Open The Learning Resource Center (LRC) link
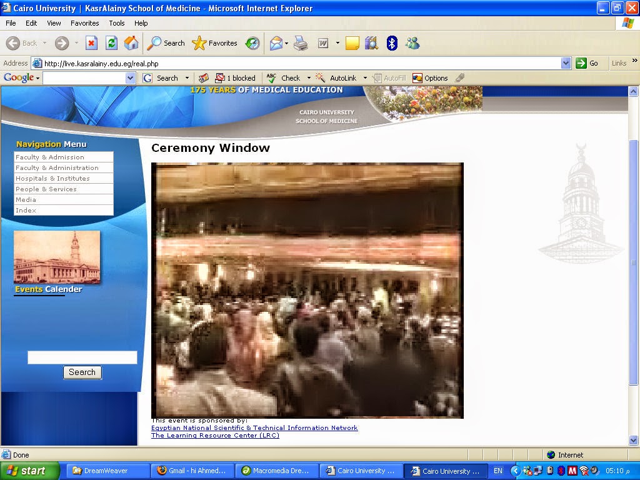640x480 pixels. [215, 436]
